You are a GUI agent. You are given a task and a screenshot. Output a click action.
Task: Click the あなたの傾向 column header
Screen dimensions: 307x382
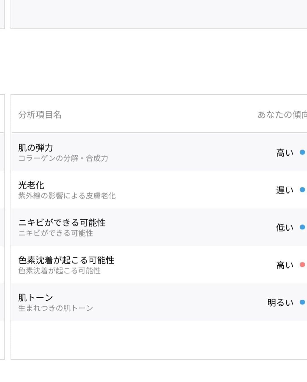click(x=282, y=115)
